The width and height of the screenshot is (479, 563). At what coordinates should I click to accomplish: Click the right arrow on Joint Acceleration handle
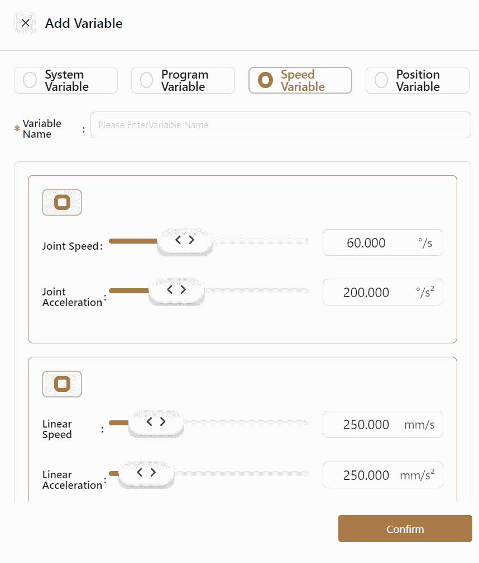183,289
